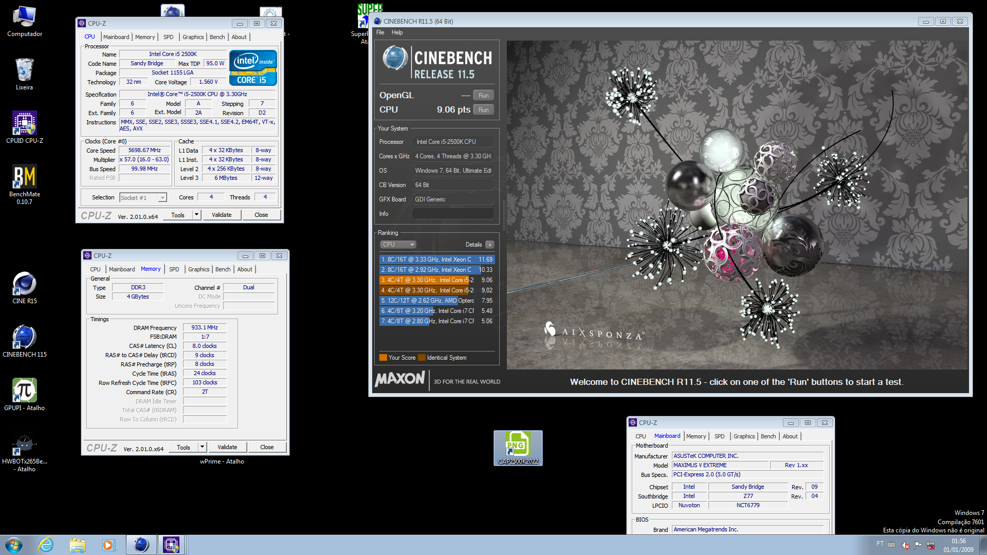Select the CAP2500K2022 PNG file icon

point(518,448)
